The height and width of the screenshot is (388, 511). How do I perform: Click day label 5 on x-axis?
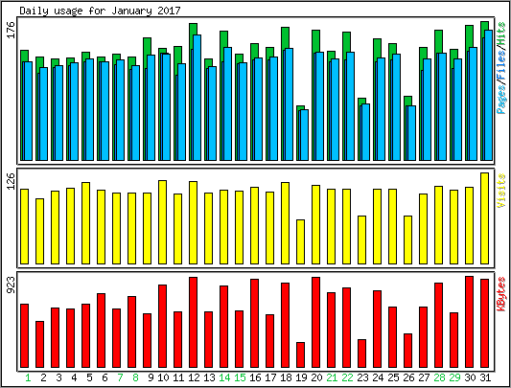coord(89,377)
